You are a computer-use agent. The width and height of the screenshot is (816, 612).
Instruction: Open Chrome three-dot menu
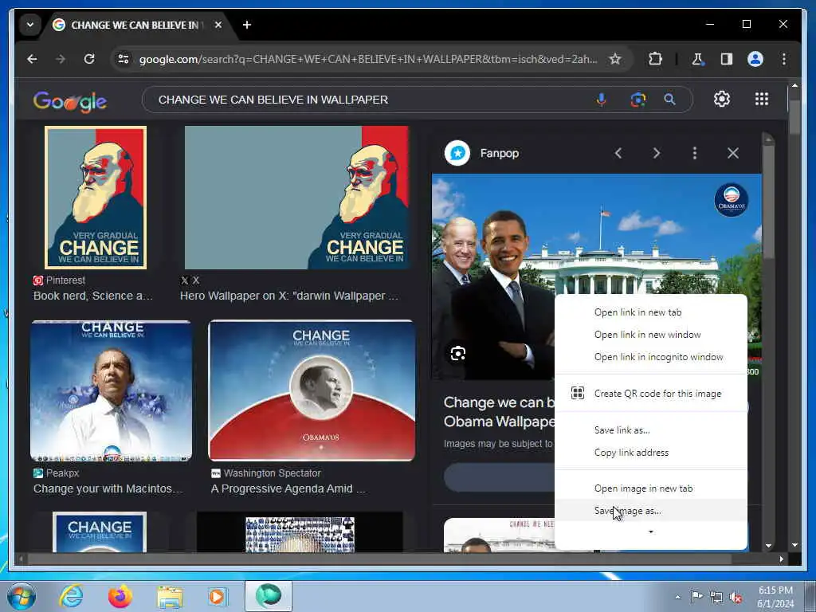point(784,59)
